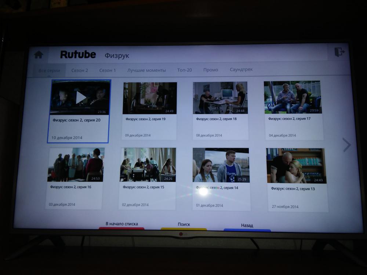The image size is (367, 275).
Task: Switch to the 'Сезон 1' tab
Action: tap(108, 70)
